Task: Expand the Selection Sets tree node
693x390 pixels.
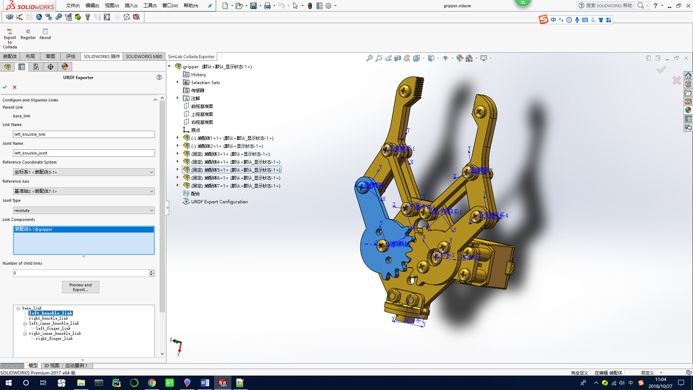Action: click(x=177, y=82)
